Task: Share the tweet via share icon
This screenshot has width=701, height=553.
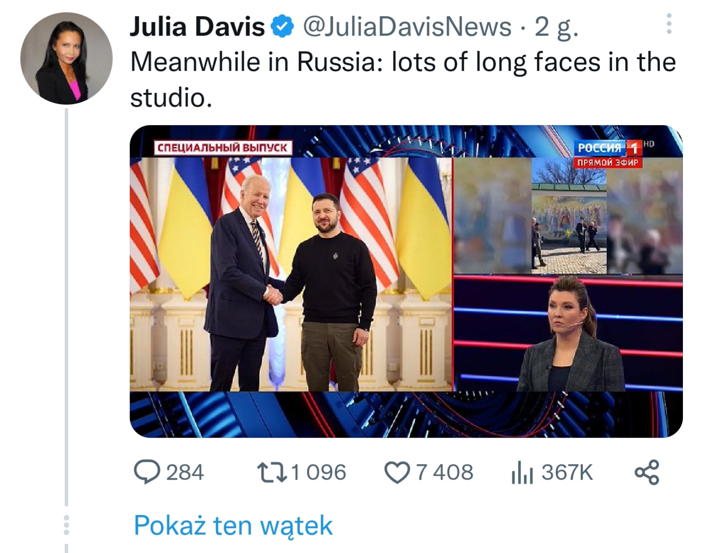Action: coord(647,472)
